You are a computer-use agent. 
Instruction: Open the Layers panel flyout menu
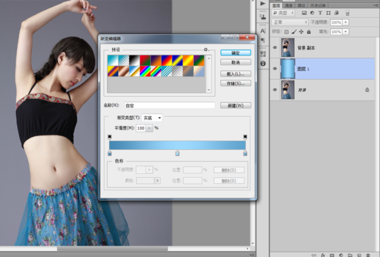(376, 5)
